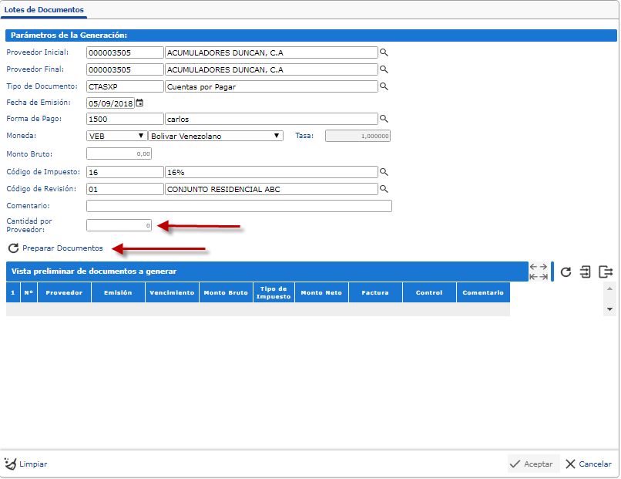621x479 pixels.
Task: Expand the Bolivar Venezolano currency dropdown
Action: coord(215,136)
